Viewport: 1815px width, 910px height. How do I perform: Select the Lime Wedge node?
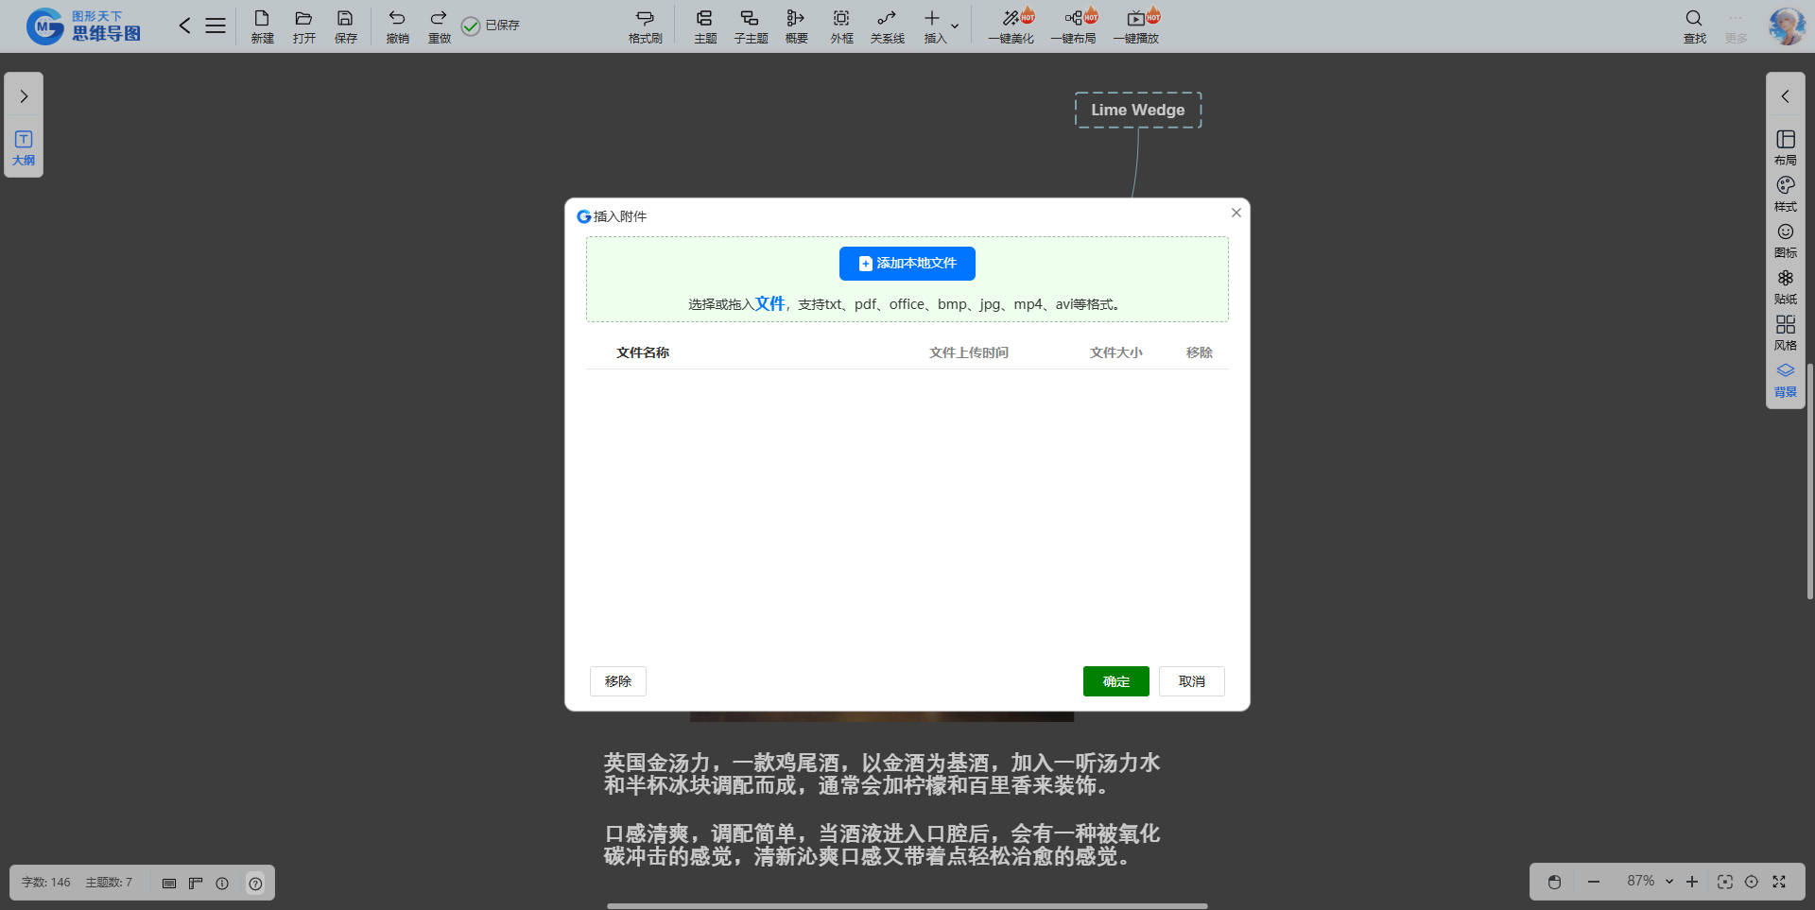click(x=1137, y=110)
